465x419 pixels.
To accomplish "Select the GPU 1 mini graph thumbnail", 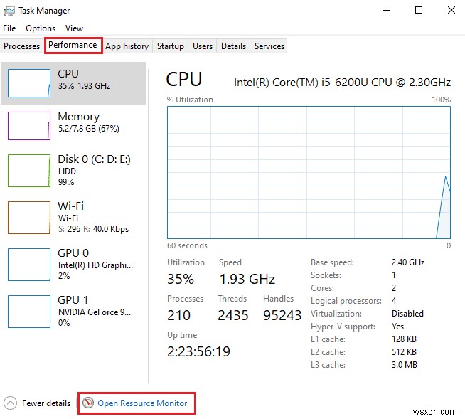I will (29, 312).
